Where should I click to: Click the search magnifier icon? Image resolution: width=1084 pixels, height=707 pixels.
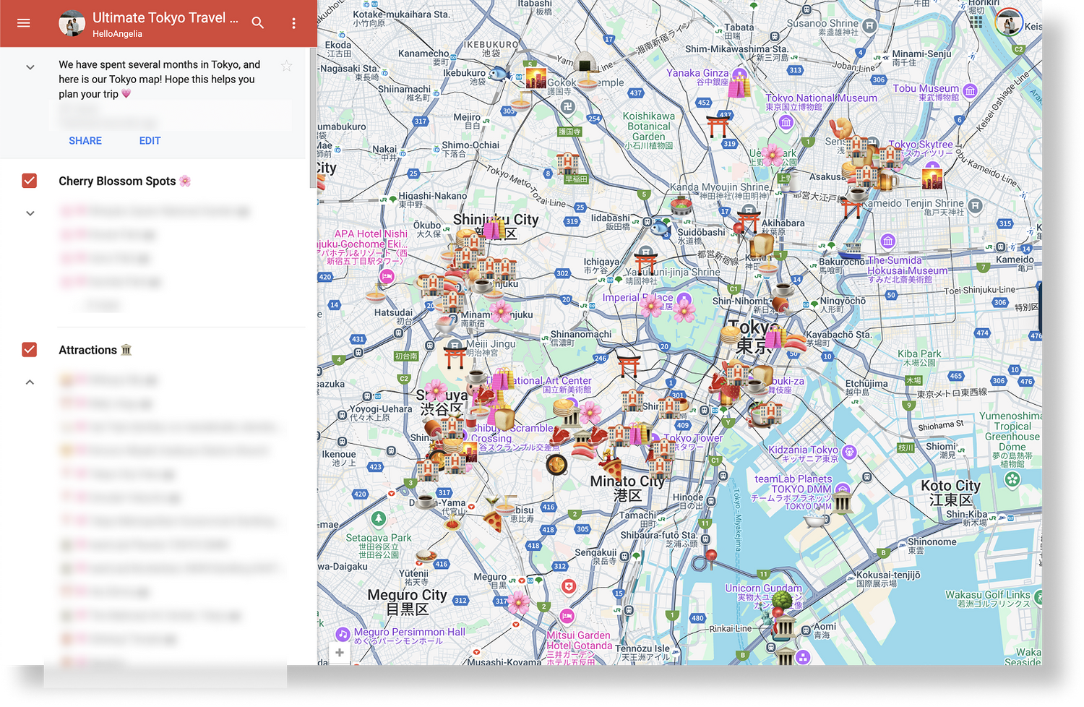[257, 23]
